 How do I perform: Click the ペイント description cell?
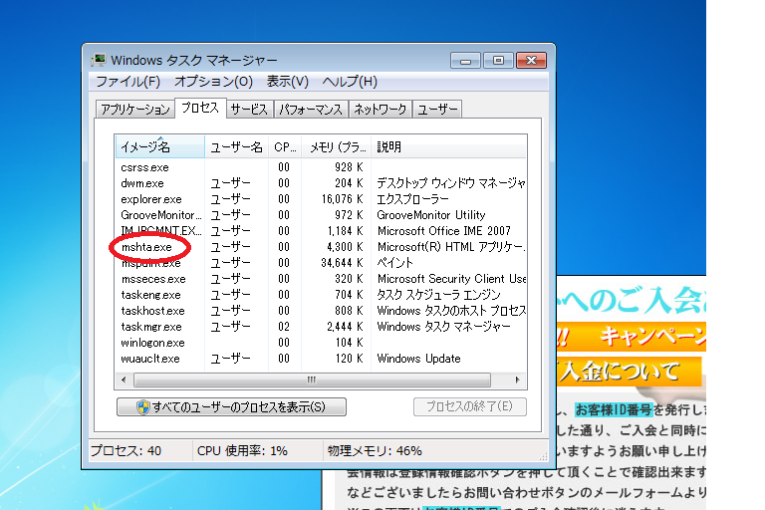(x=394, y=263)
